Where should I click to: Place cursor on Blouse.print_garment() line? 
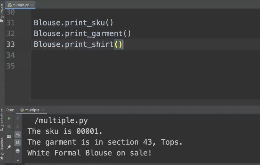click(x=82, y=34)
